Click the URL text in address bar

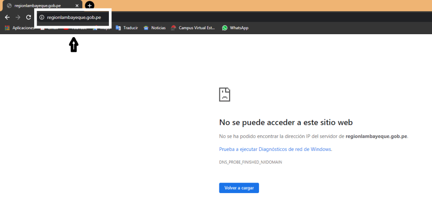[x=74, y=17]
